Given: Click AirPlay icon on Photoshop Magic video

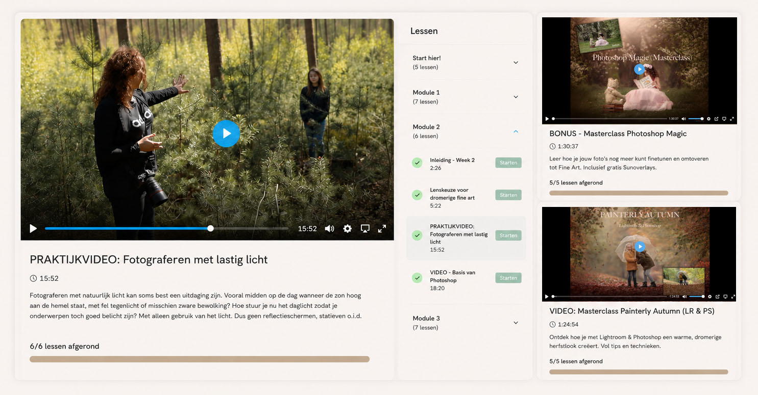Looking at the screenshot, I should 724,119.
